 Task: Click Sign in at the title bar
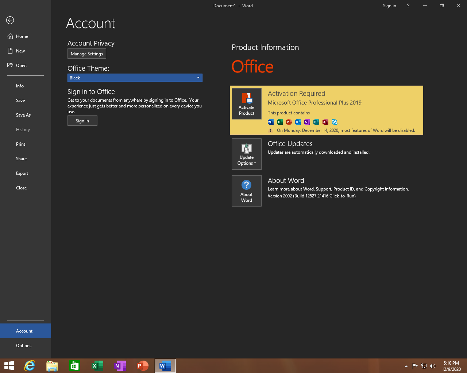389,6
